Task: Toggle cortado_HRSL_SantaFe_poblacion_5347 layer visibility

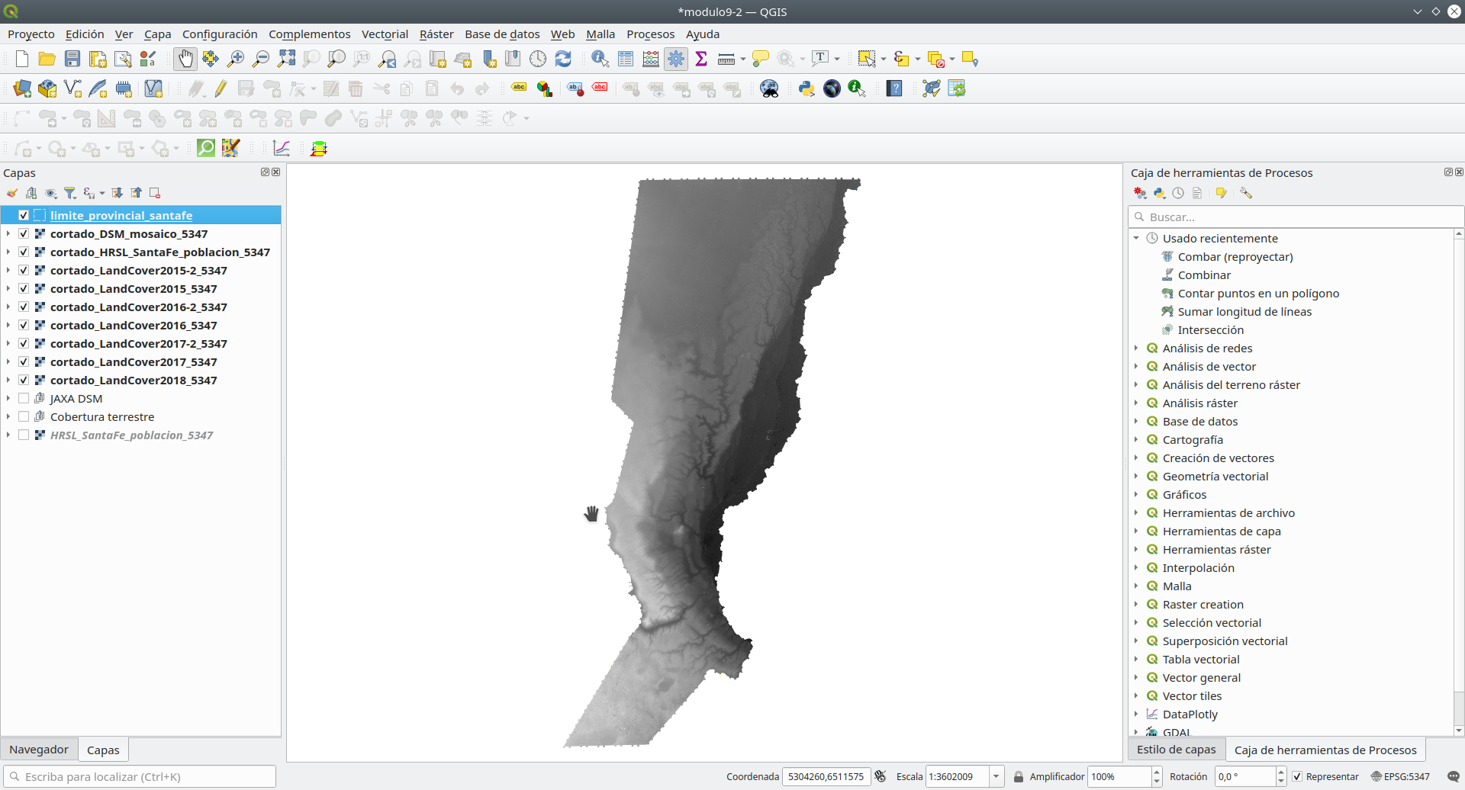Action: [x=24, y=252]
